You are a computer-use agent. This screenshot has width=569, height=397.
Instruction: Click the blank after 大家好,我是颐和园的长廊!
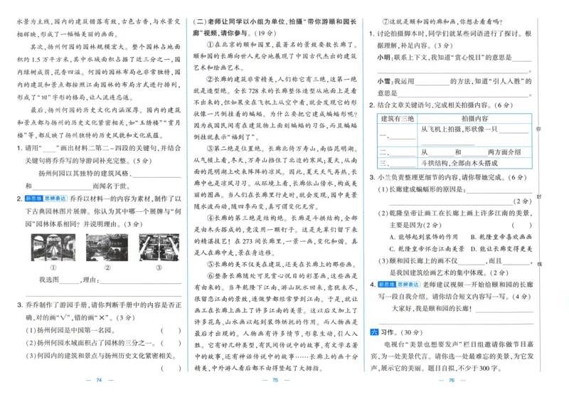pos(504,309)
